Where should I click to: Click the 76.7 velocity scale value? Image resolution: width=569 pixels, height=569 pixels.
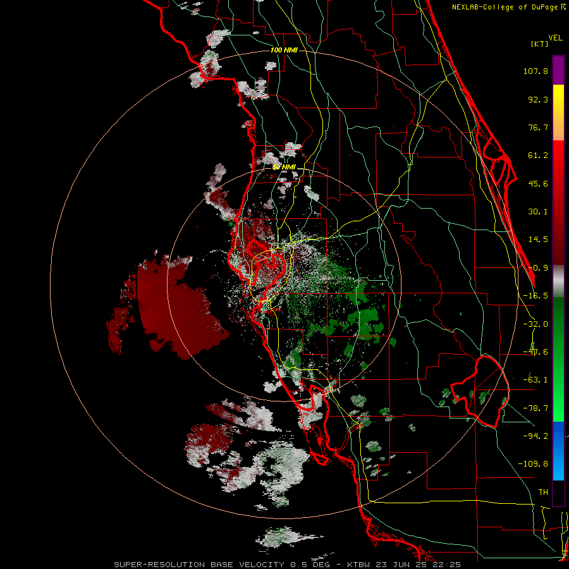click(x=538, y=127)
